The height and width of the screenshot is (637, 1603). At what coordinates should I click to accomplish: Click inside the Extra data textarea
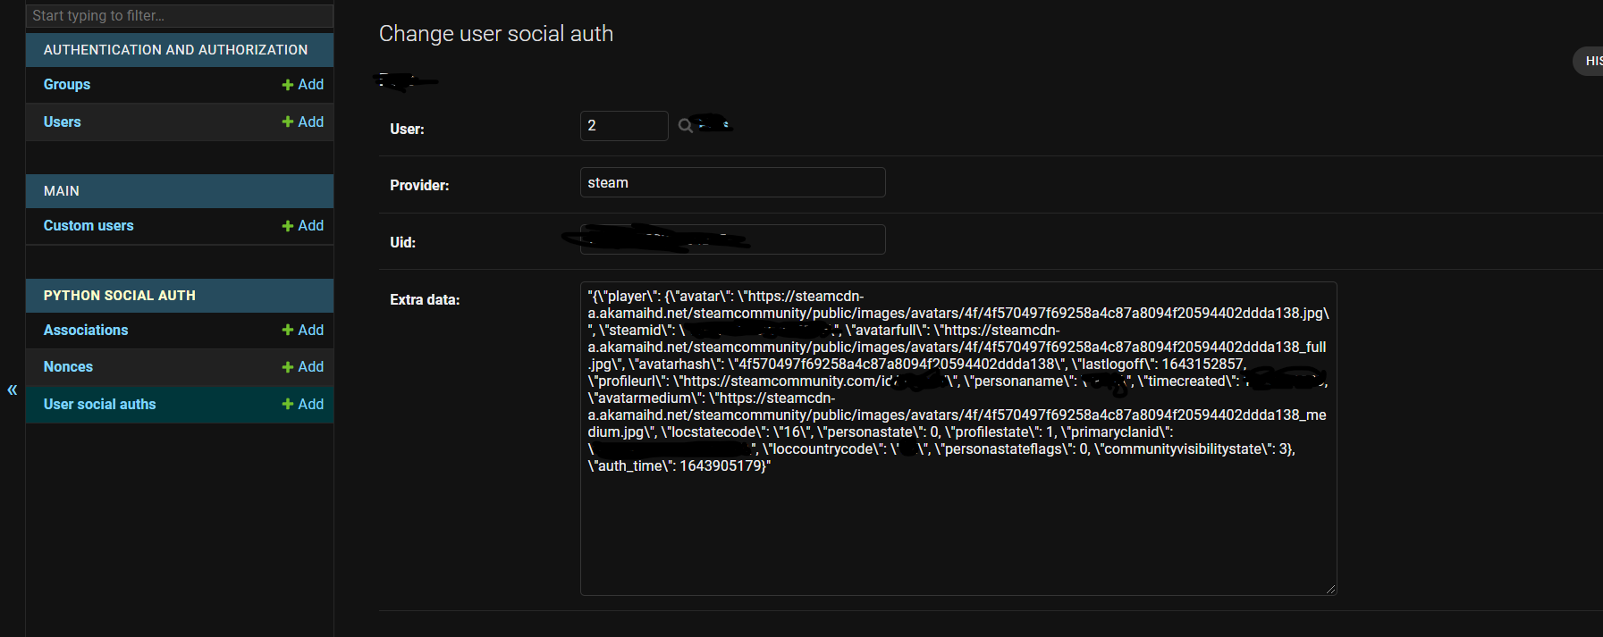[x=958, y=439]
